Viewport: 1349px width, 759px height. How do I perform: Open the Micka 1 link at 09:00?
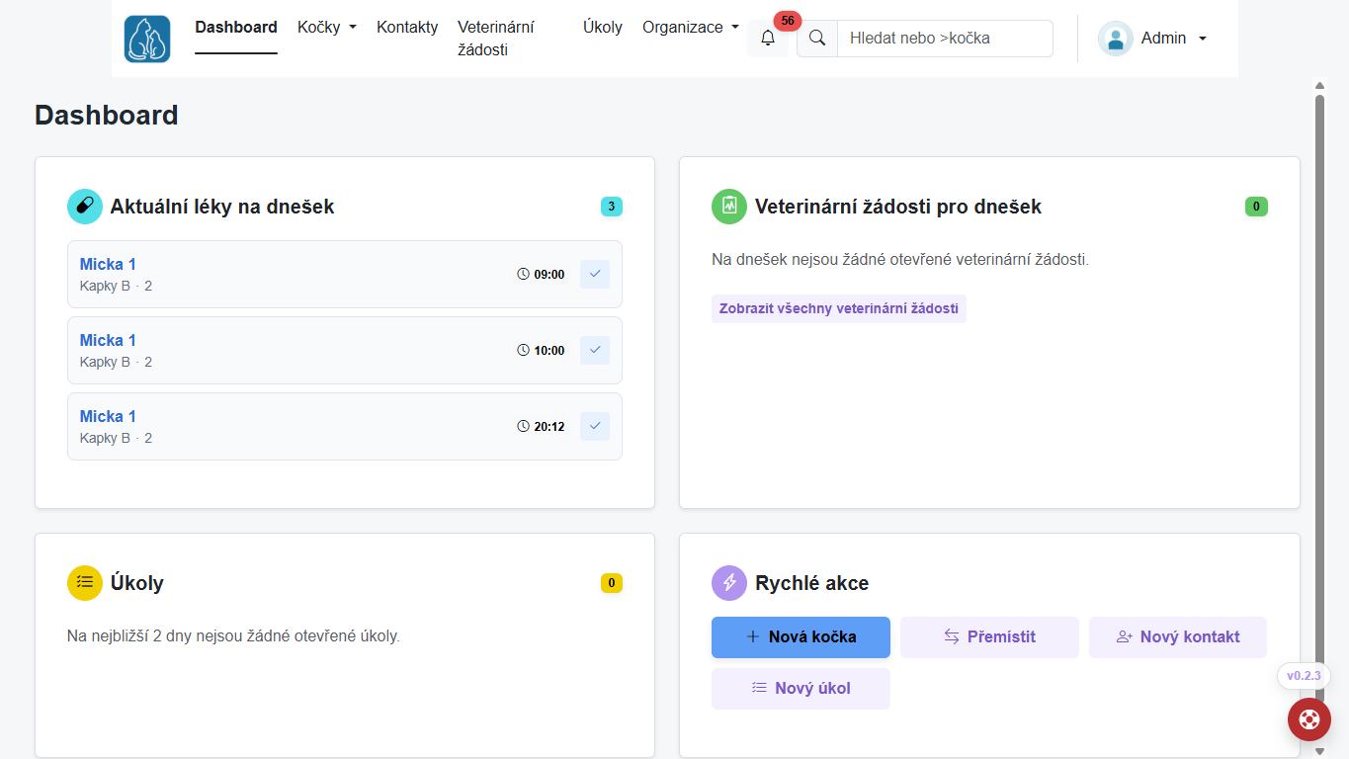click(x=108, y=264)
